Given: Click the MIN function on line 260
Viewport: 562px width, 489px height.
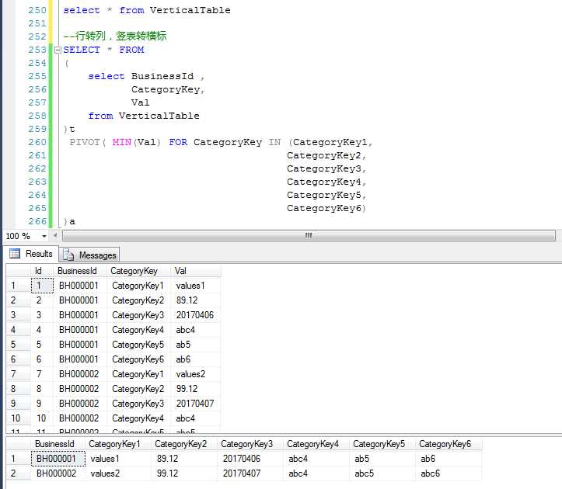Looking at the screenshot, I should [122, 143].
